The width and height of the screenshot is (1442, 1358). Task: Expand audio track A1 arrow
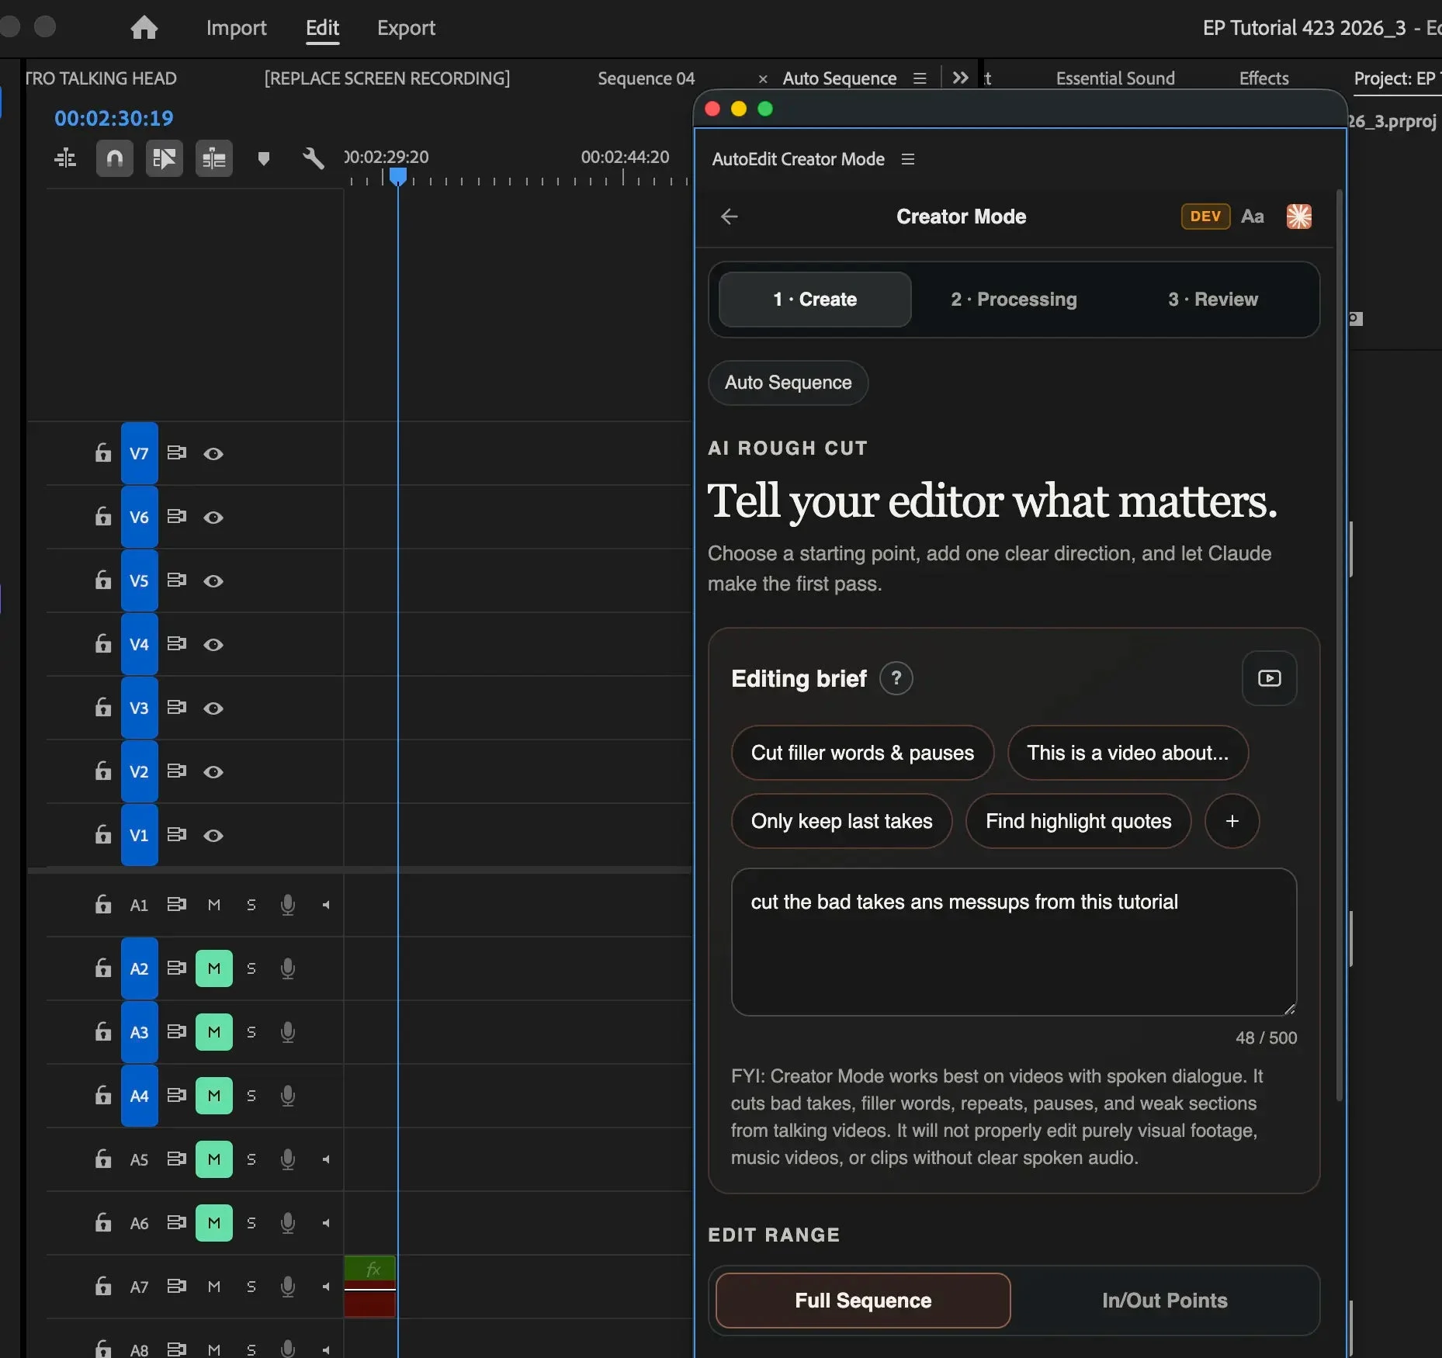click(326, 905)
